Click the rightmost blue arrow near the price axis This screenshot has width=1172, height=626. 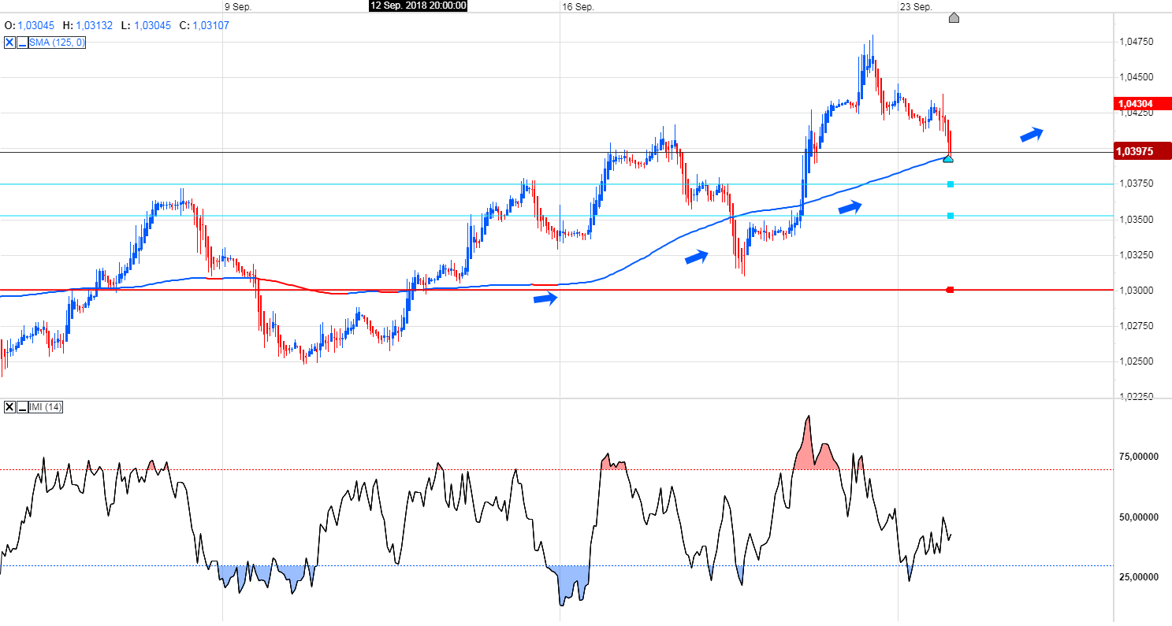coord(1030,134)
